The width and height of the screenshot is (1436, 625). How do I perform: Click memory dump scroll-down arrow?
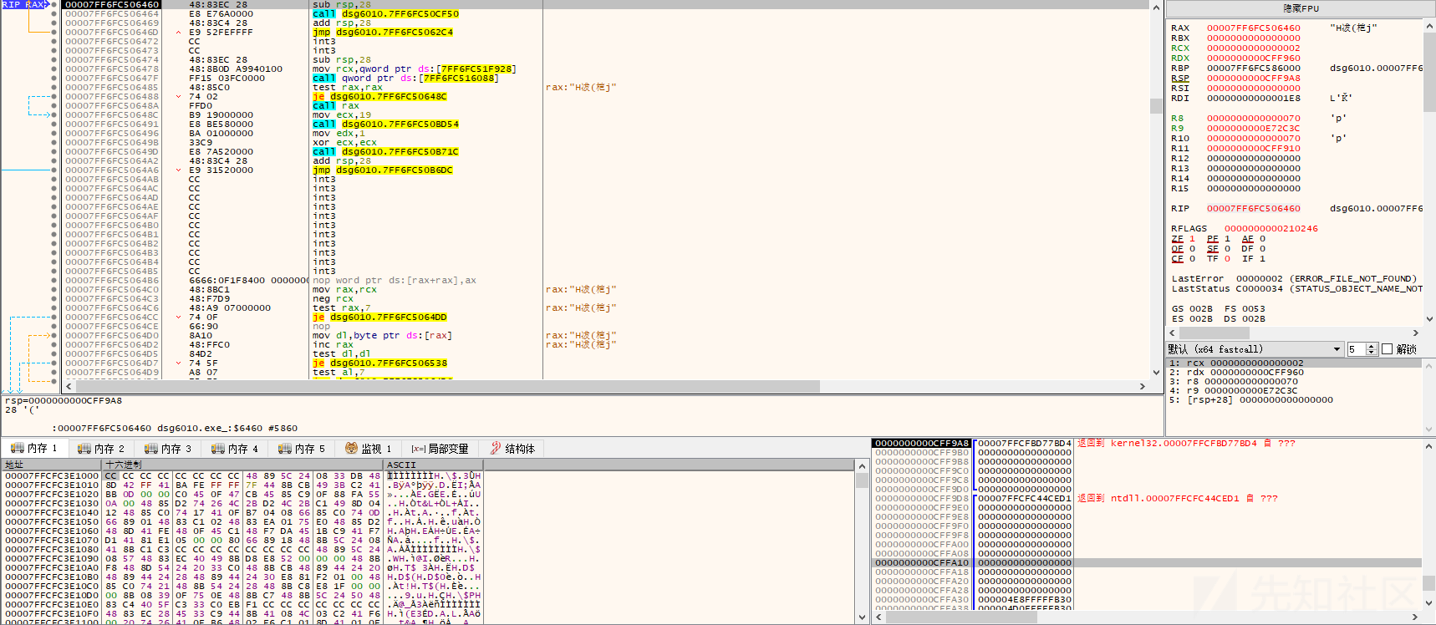(862, 617)
